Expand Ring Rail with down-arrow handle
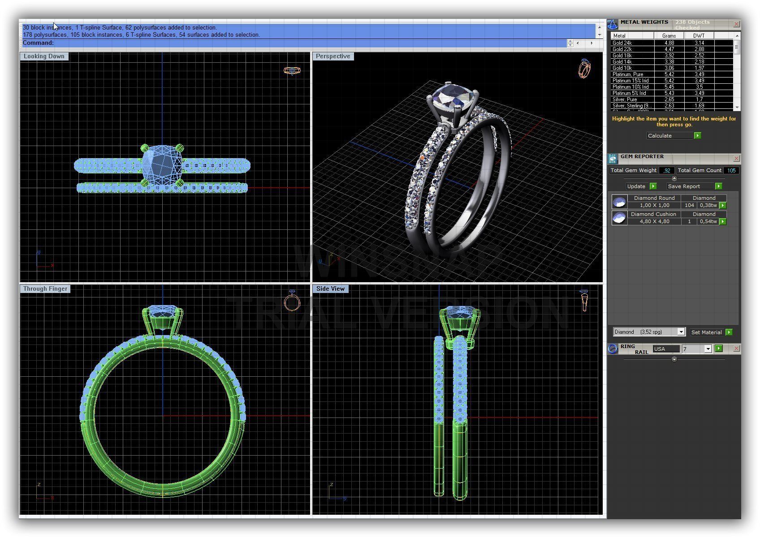This screenshot has width=760, height=538. (x=674, y=359)
